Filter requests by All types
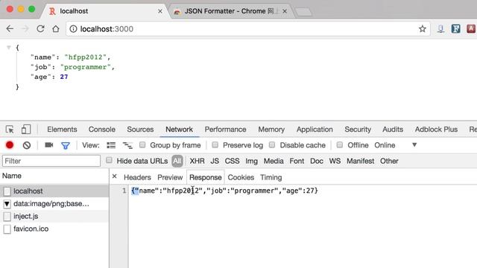Viewport: 477px width, 268px height. point(177,161)
